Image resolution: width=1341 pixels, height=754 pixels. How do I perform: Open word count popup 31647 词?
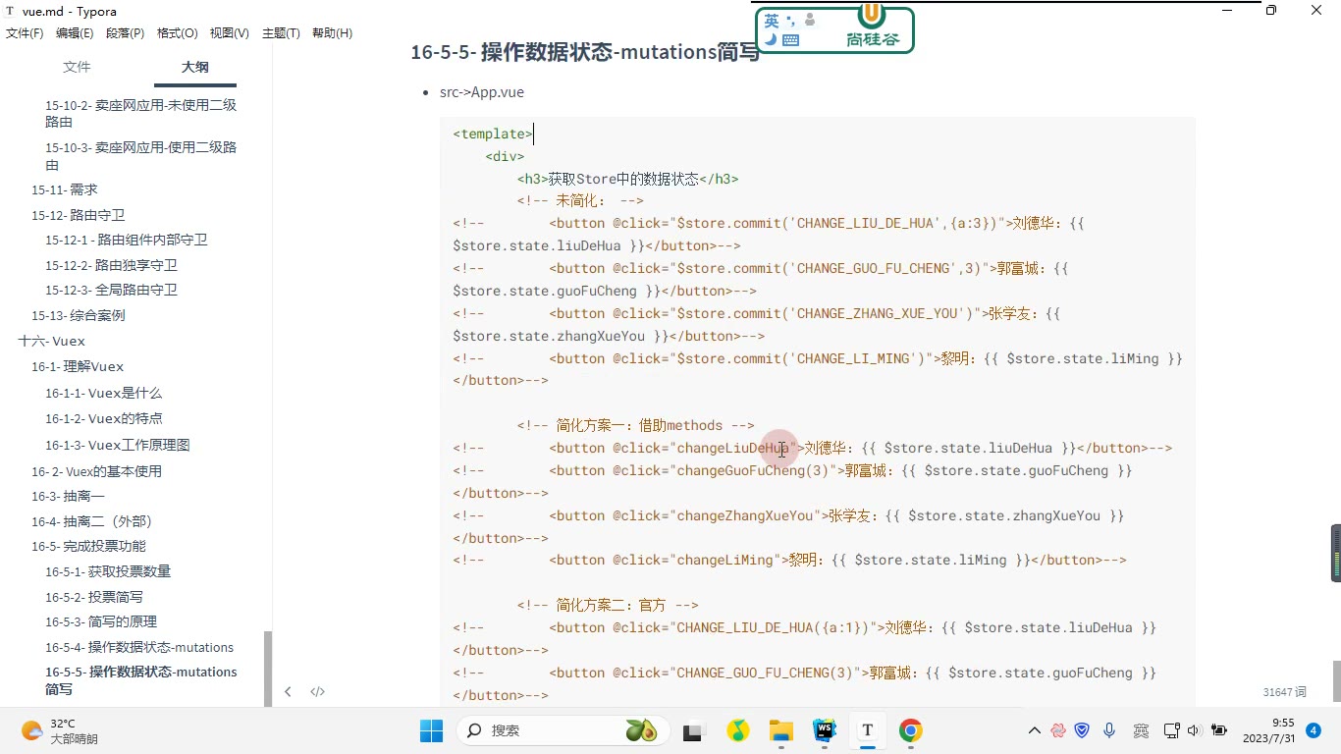click(1284, 692)
